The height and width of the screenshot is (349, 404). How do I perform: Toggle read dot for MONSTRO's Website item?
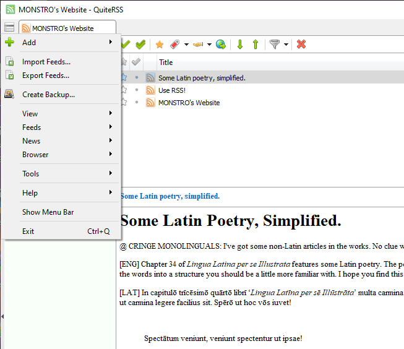coord(137,102)
